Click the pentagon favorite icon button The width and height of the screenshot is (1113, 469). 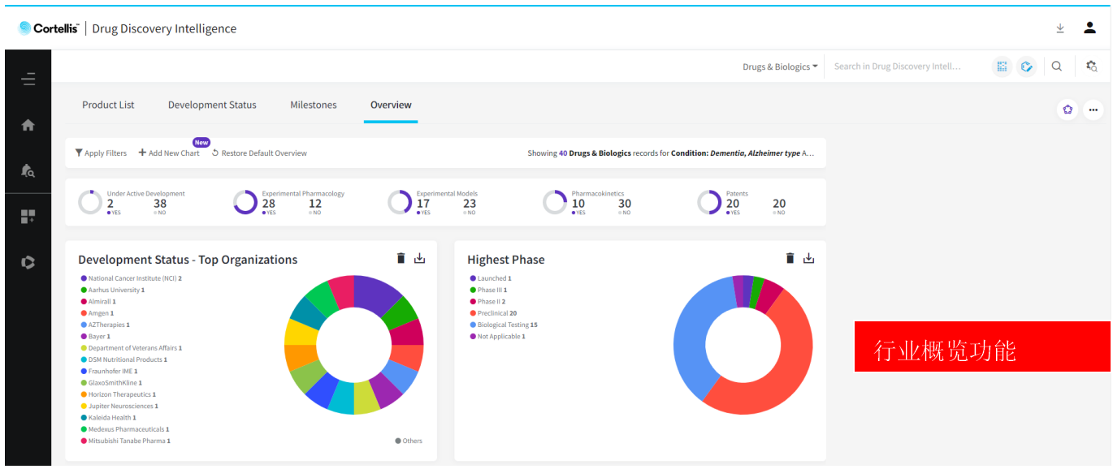tap(1068, 110)
